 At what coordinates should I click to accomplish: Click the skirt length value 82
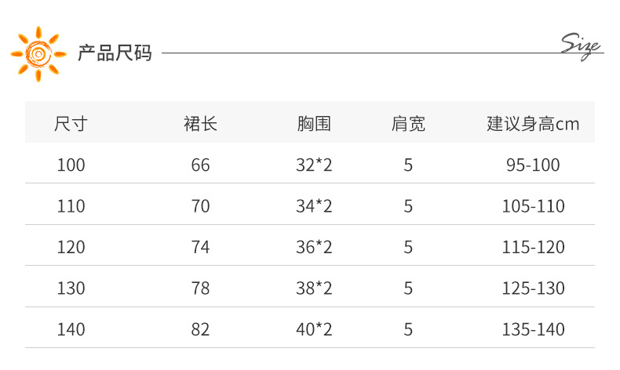200,329
